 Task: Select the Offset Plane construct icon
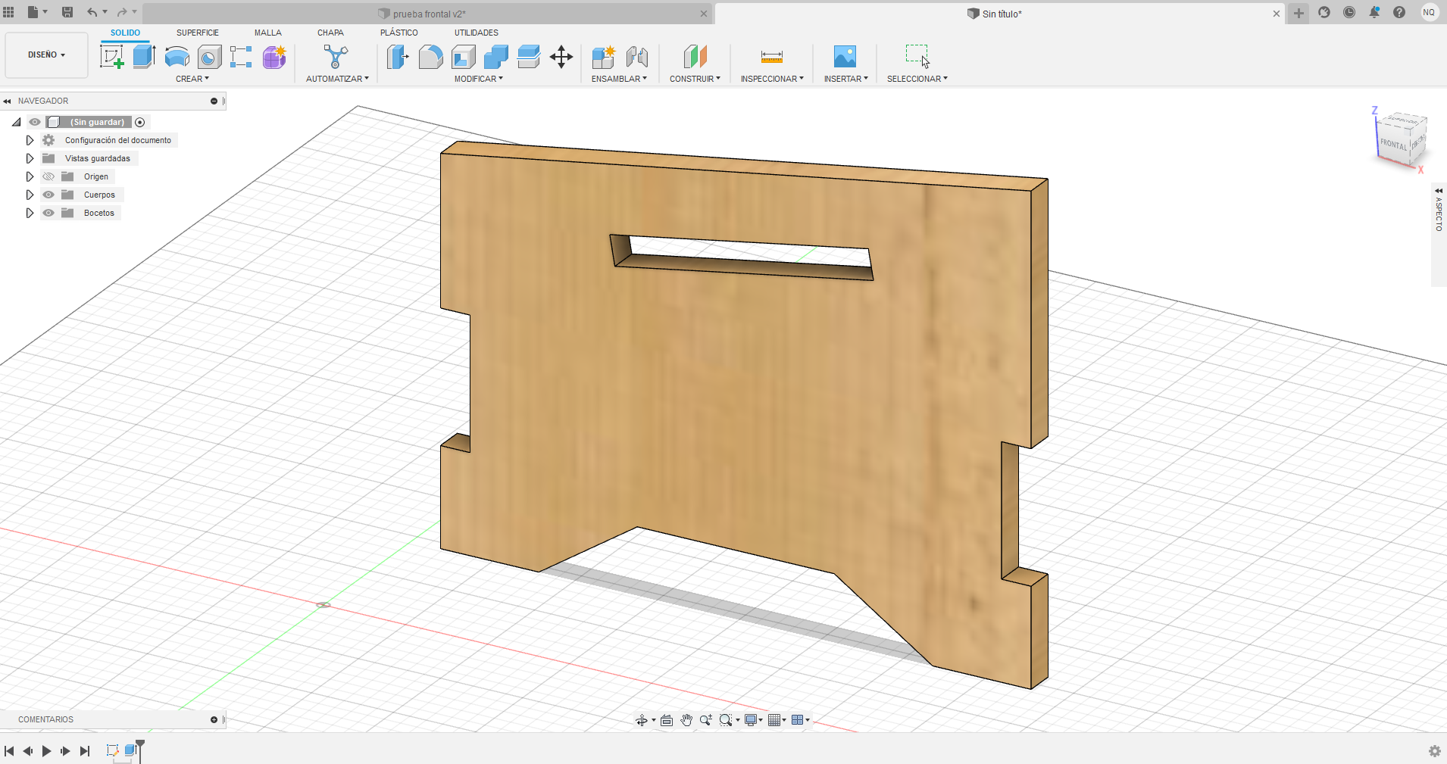click(x=695, y=57)
